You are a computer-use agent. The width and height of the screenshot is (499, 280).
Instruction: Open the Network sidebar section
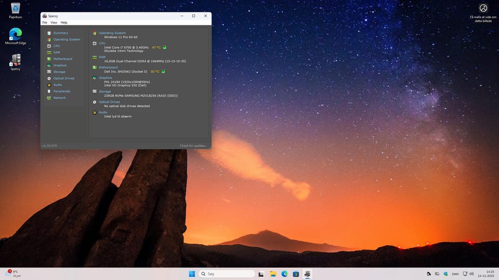coord(59,98)
